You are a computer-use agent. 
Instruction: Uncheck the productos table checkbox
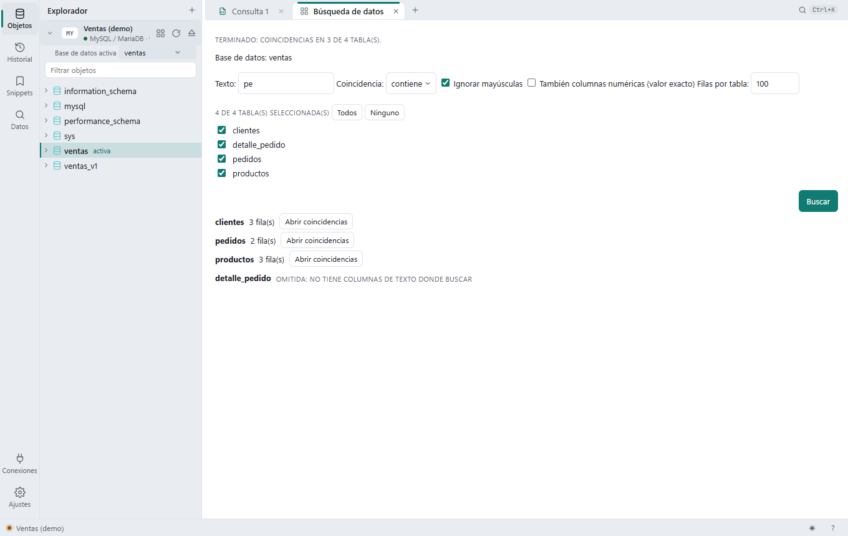[x=221, y=173]
